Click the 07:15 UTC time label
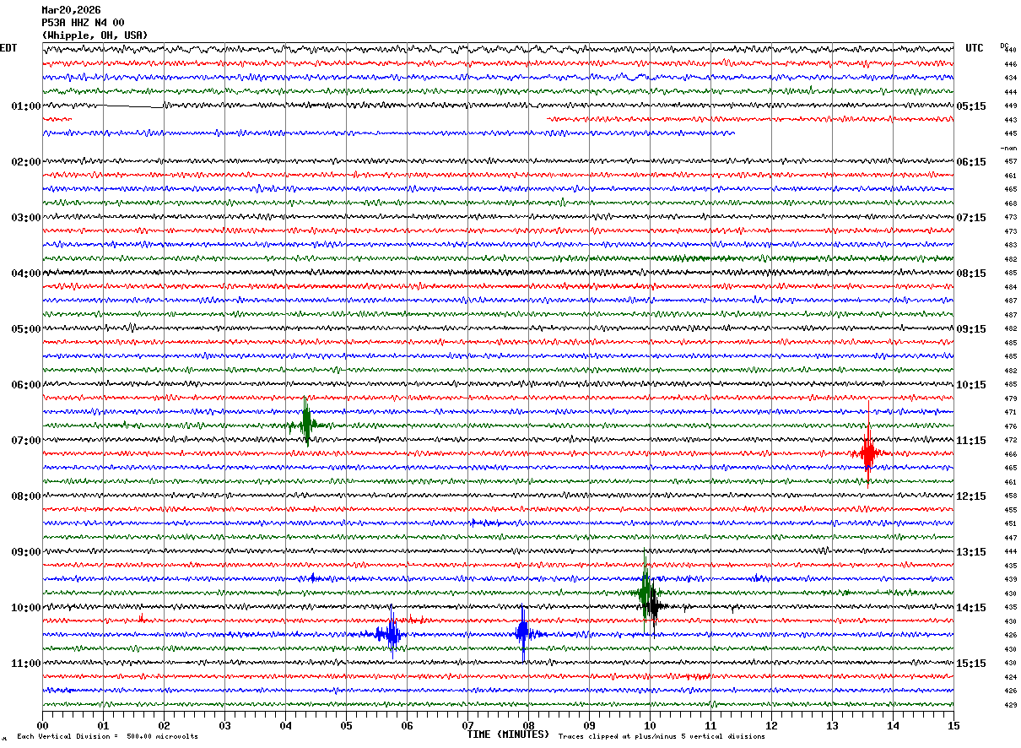Image resolution: width=1021 pixels, height=748 pixels. (x=971, y=218)
